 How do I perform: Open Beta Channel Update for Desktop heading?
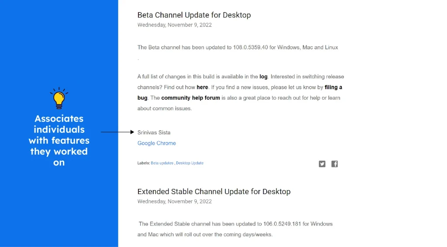tap(194, 15)
